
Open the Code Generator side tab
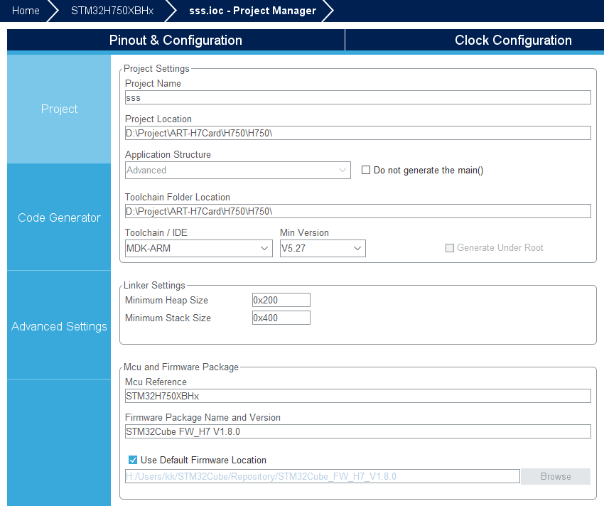59,217
